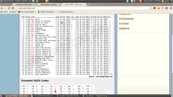This screenshot has width=173, height=97.
Task: Go back with the browser back arrow
Action: (x=2, y=8)
